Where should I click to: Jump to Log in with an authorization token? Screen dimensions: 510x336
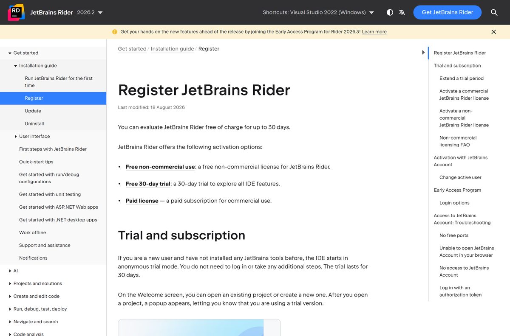click(461, 291)
